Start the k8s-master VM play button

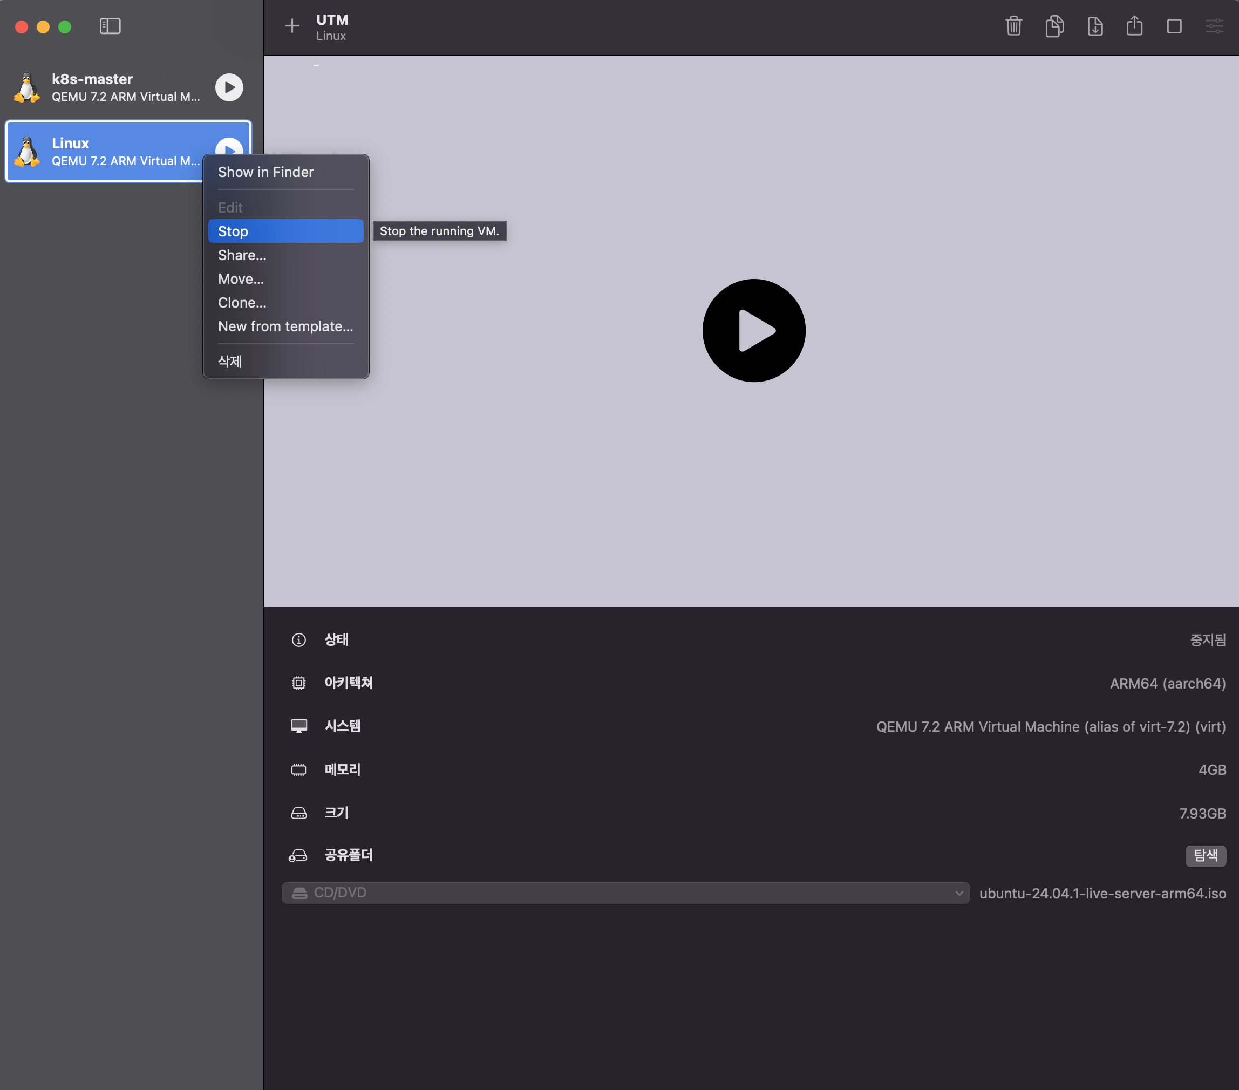click(229, 87)
